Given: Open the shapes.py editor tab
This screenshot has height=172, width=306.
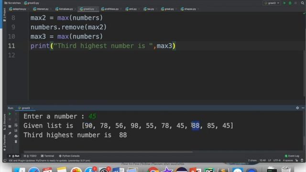Looking at the screenshot, I should [x=189, y=9].
